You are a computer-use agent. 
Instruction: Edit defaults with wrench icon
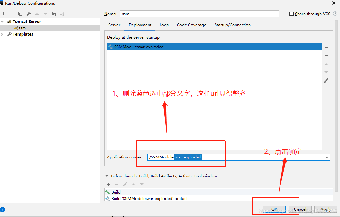pyautogui.click(x=29, y=14)
